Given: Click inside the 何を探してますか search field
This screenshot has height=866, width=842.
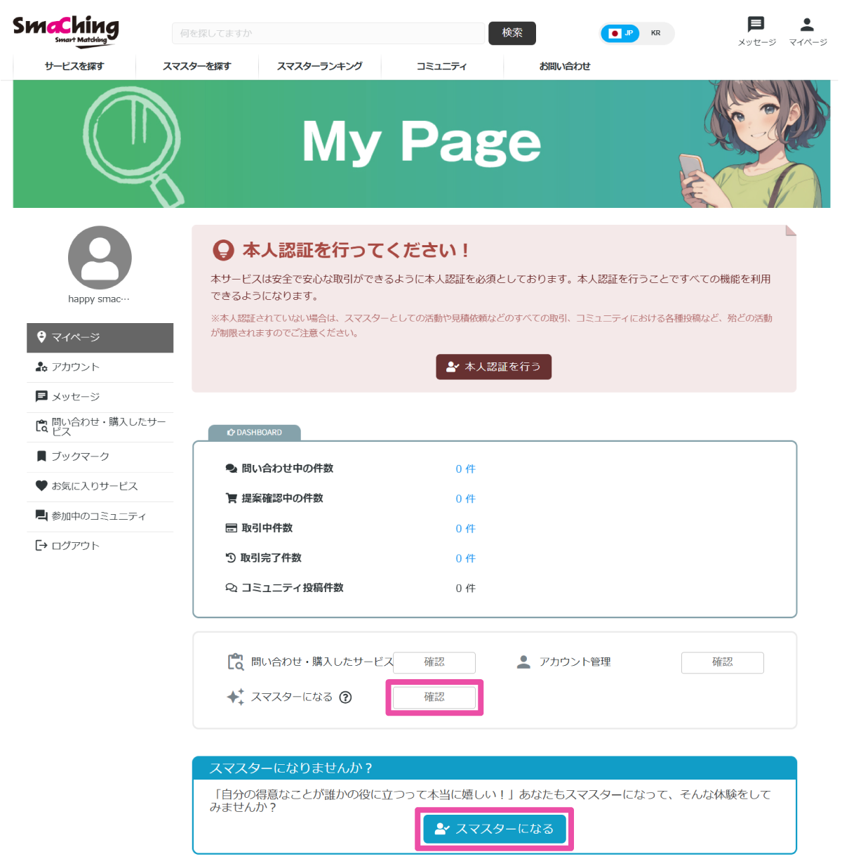Looking at the screenshot, I should 328,33.
